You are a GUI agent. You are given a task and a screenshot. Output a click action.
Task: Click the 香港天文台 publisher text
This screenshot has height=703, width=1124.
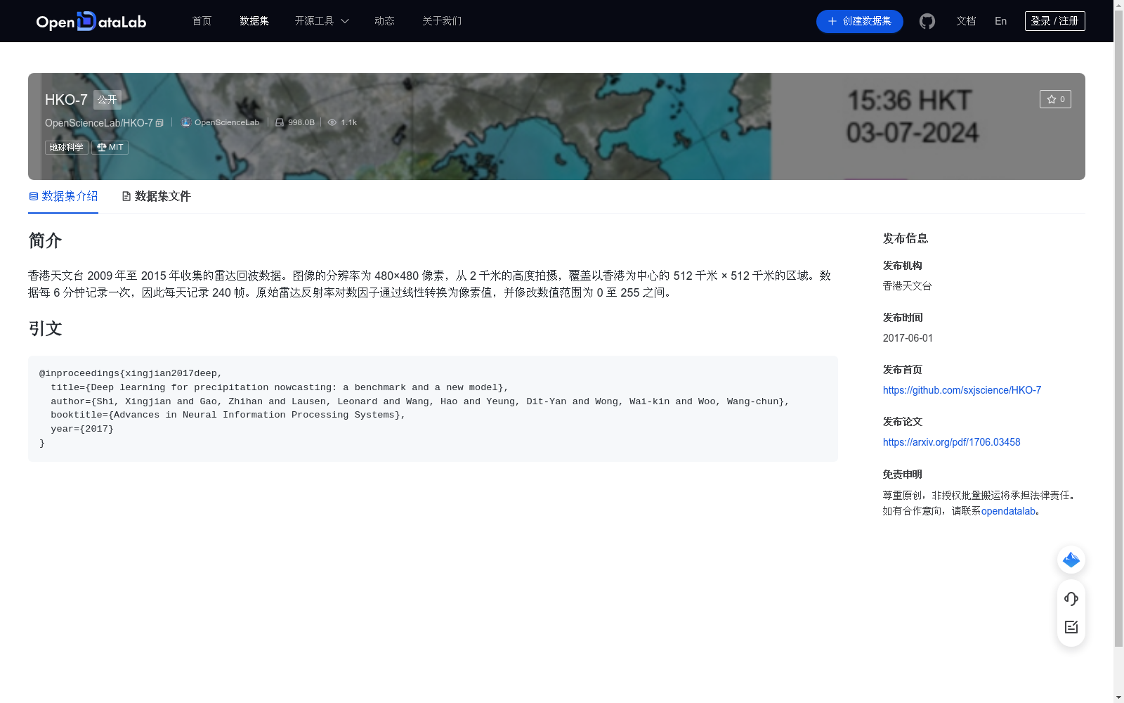907,286
